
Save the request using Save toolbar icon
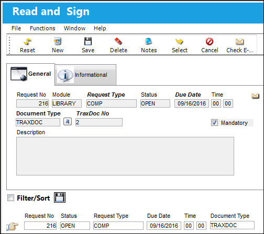tap(88, 41)
